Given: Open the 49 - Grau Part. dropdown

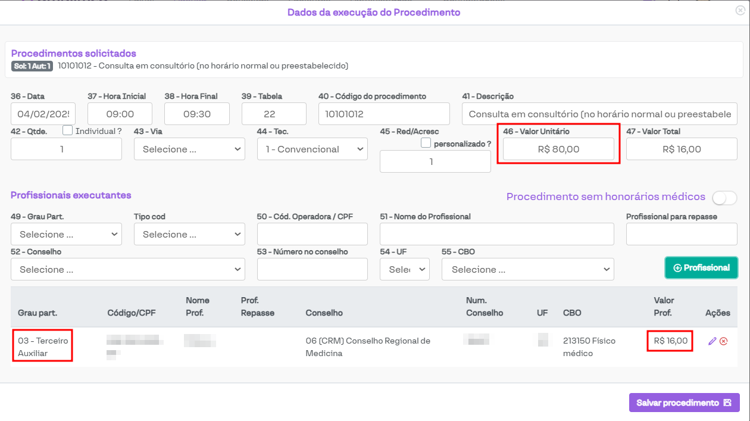Looking at the screenshot, I should (x=66, y=235).
